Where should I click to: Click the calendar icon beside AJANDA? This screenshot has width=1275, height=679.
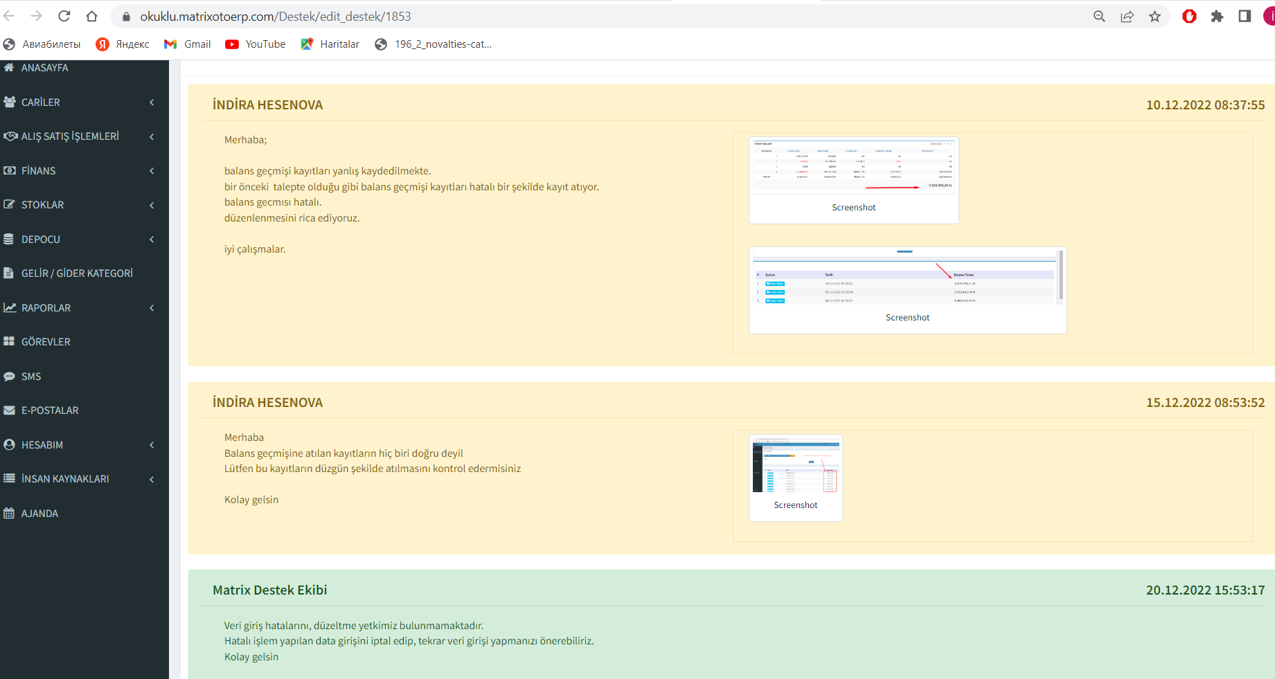(x=9, y=514)
